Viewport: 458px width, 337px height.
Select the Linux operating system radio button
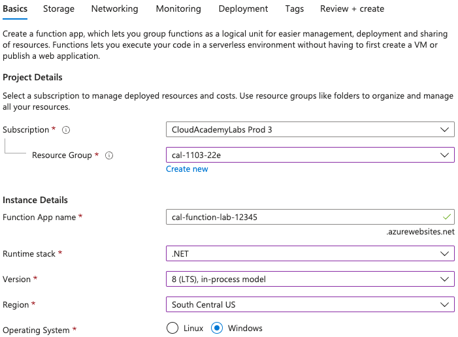[x=172, y=329]
